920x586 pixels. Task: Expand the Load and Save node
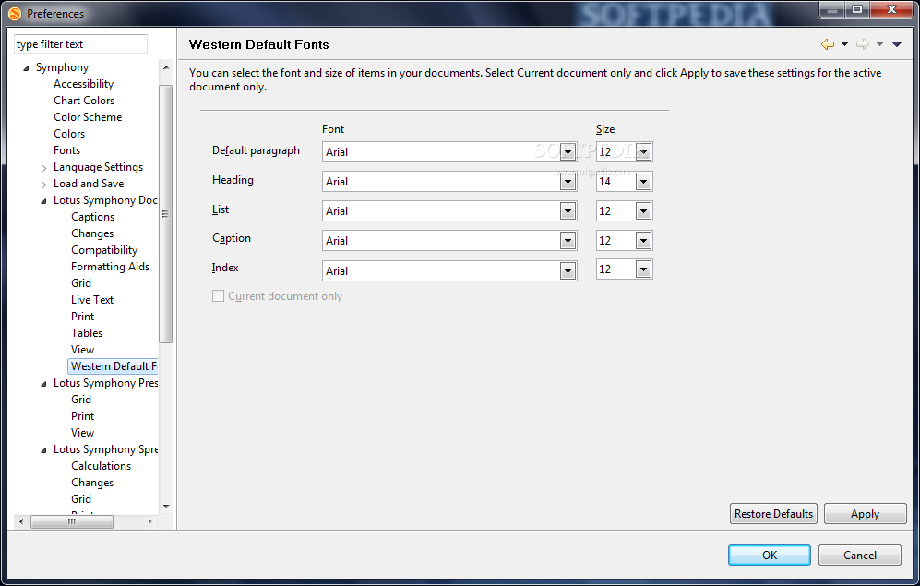[x=43, y=185]
